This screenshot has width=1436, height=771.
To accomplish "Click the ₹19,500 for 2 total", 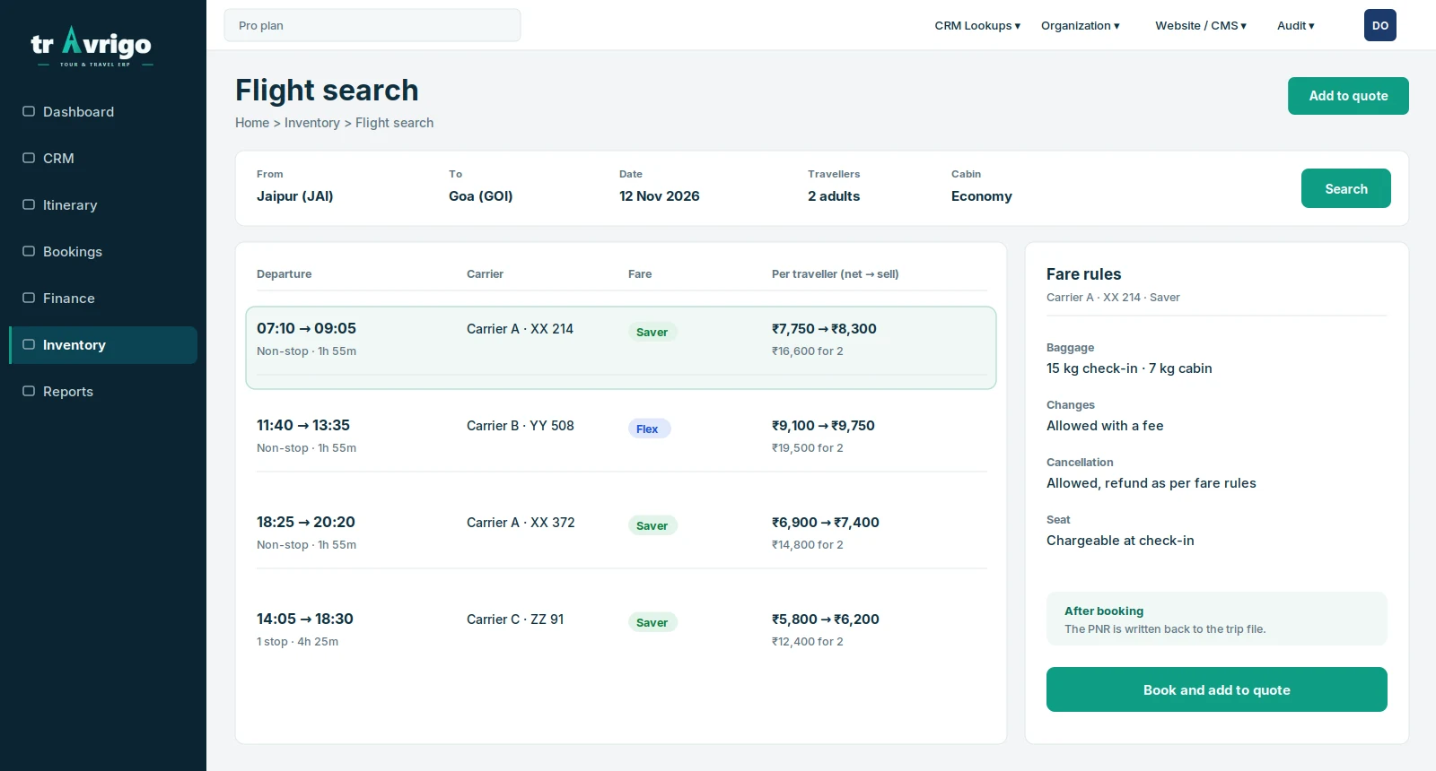I will [x=808, y=448].
